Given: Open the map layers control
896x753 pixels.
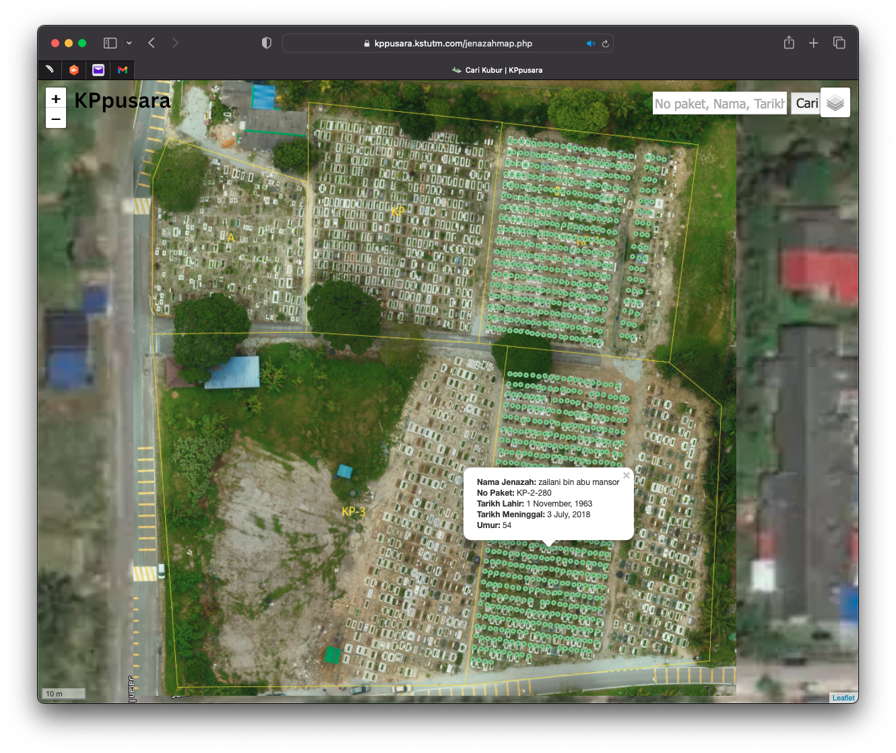Looking at the screenshot, I should pyautogui.click(x=835, y=103).
